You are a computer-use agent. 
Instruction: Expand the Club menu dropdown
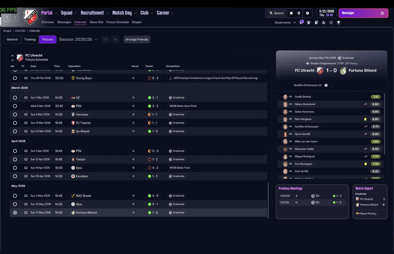pos(151,13)
